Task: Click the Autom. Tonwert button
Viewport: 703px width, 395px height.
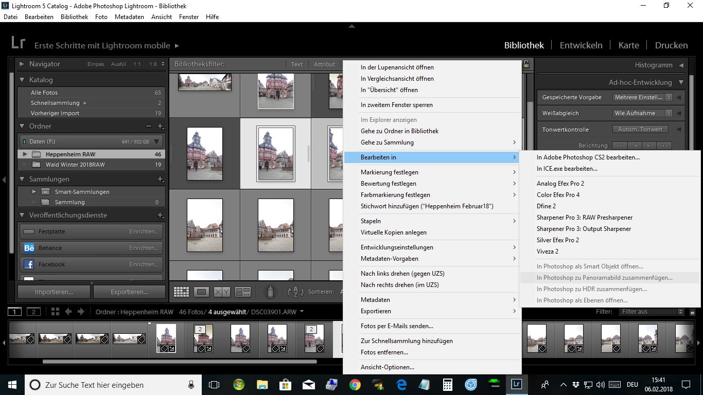Action: tap(640, 129)
